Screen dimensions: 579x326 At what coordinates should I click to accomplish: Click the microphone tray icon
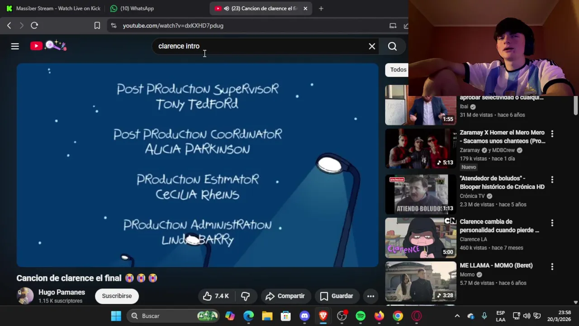484,316
